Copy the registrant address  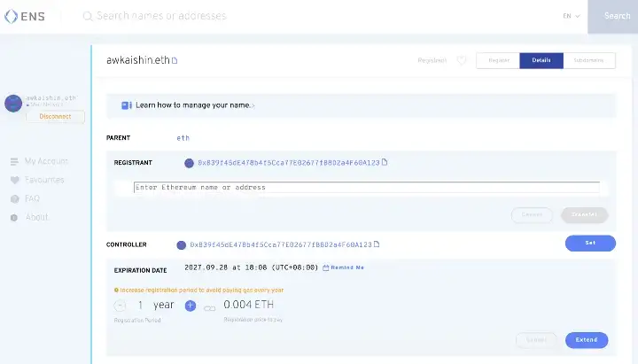click(x=385, y=163)
